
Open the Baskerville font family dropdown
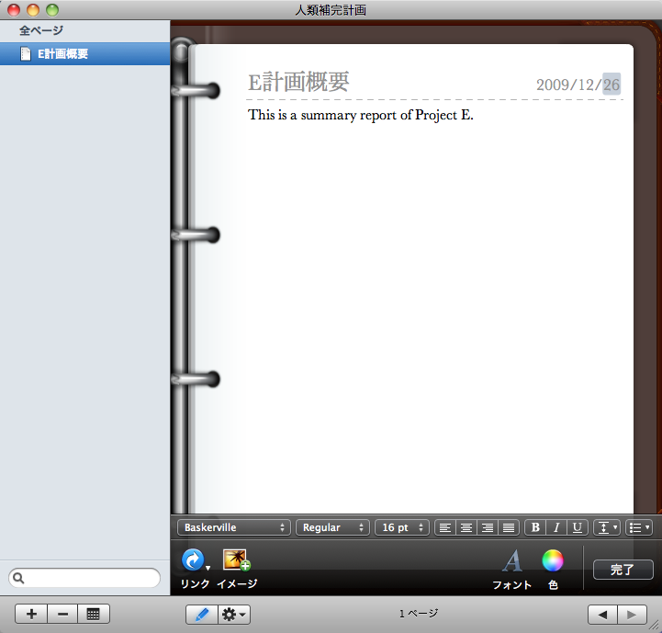tap(234, 527)
